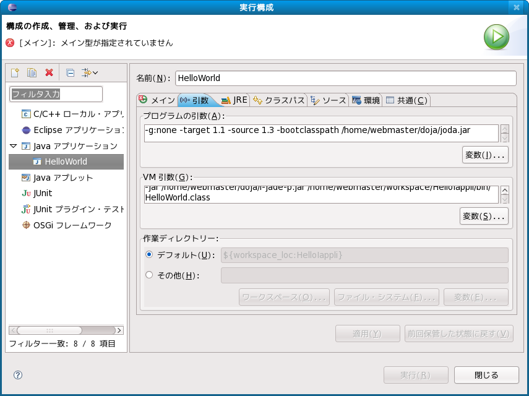The image size is (529, 396).
Task: Create a new launch configuration
Action: (15, 72)
